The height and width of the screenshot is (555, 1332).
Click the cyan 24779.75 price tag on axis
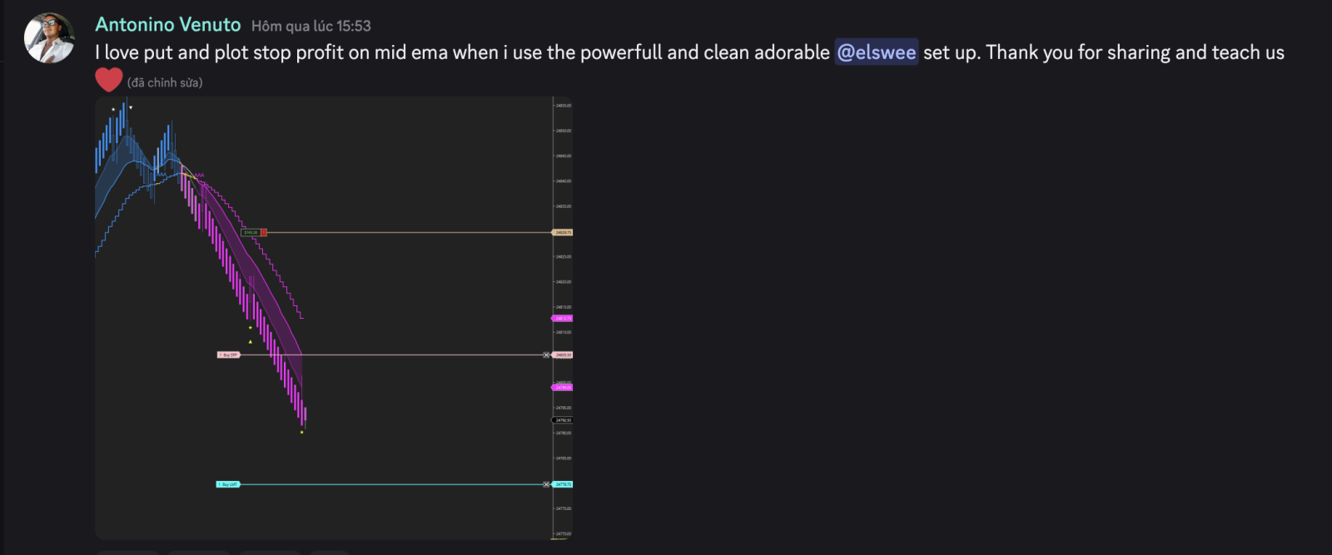pyautogui.click(x=563, y=484)
